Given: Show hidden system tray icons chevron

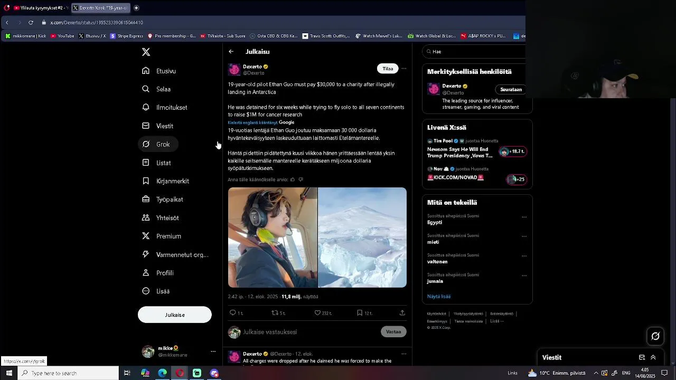Looking at the screenshot, I should pos(596,373).
